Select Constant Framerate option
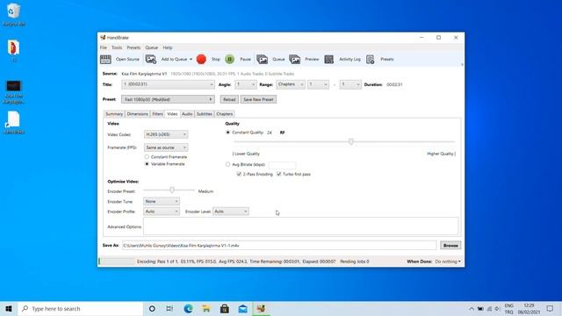Viewport: 562px width, 316px height. (x=147, y=157)
